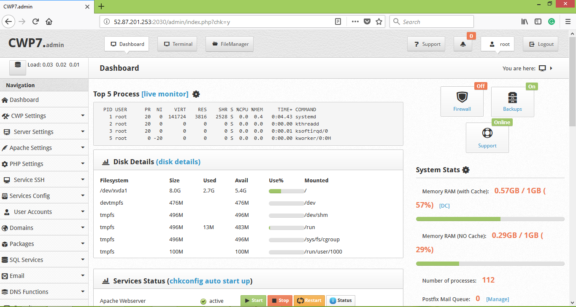Click the browser home icon
576x307 pixels.
49,22
